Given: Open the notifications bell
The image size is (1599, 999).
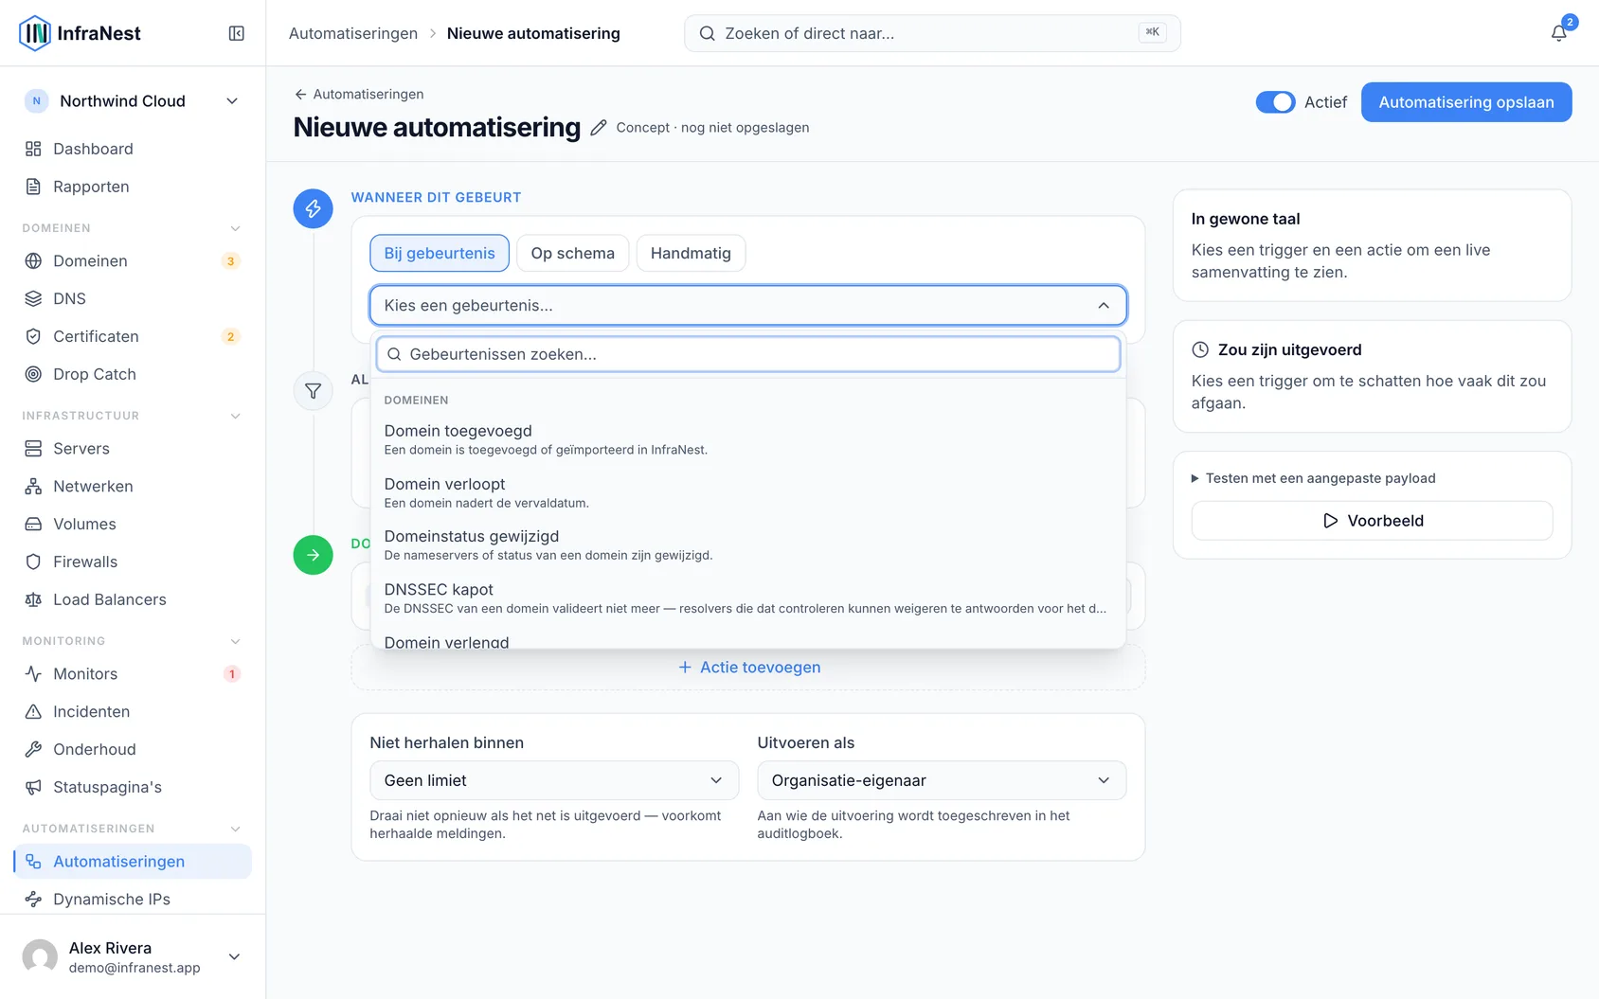Looking at the screenshot, I should pyautogui.click(x=1558, y=33).
